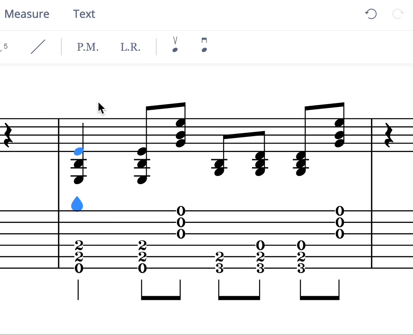Screen dimensions: 413x335
Task: Click the blue teardrop cursor handle
Action: tap(77, 204)
